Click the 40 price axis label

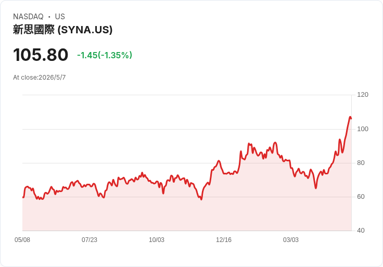pos(361,231)
